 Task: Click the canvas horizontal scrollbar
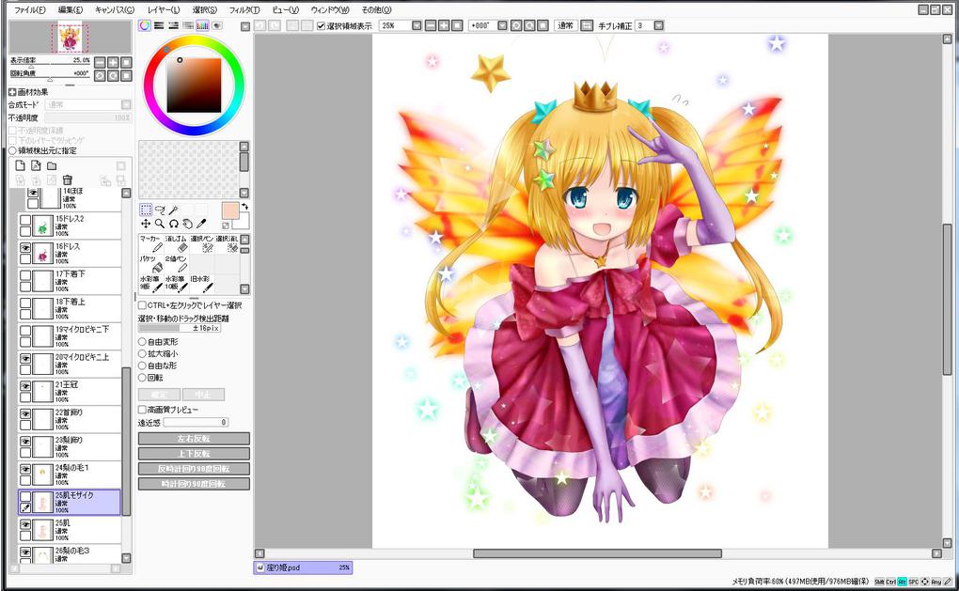pyautogui.click(x=598, y=553)
